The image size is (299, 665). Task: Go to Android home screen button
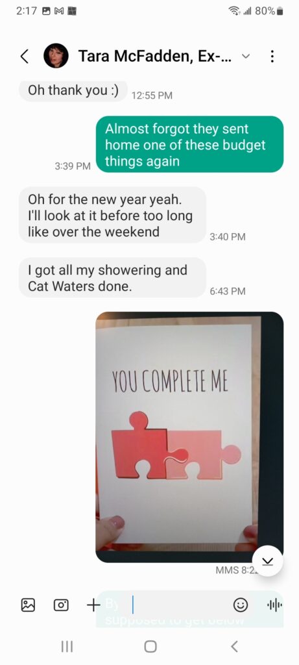point(150,646)
